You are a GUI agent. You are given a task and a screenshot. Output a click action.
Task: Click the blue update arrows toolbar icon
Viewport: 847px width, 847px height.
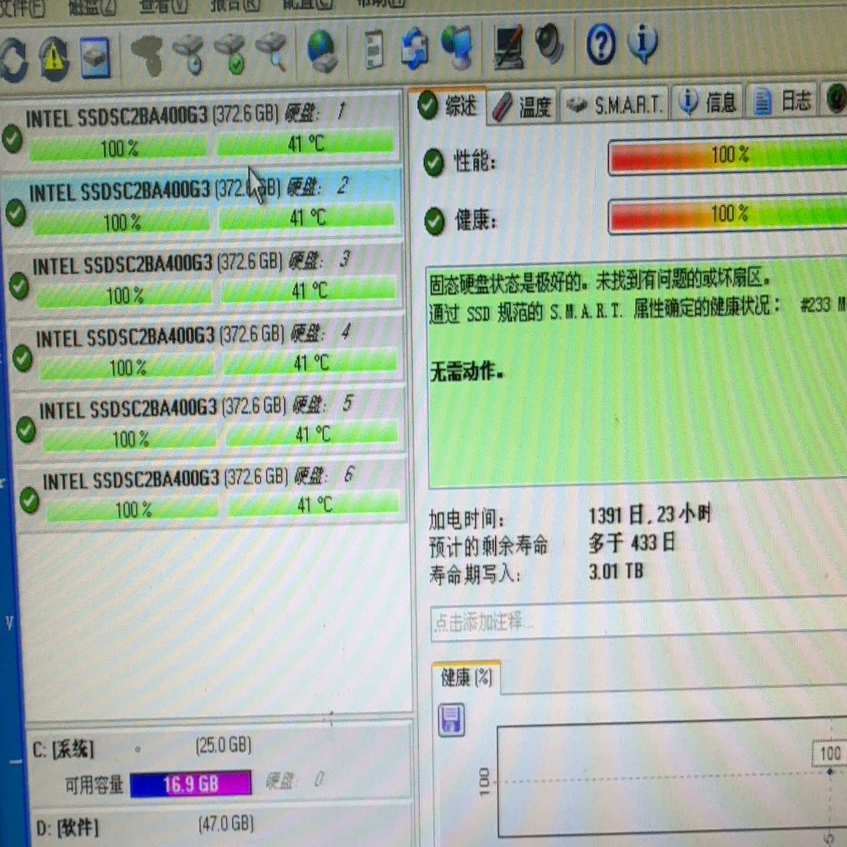click(415, 48)
